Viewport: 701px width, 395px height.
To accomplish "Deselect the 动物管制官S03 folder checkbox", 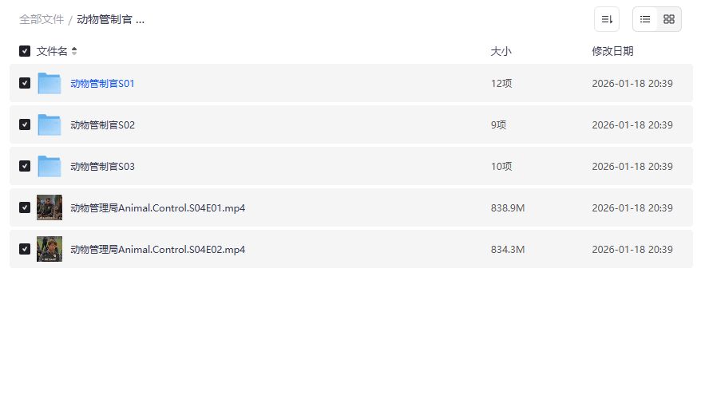I will (x=25, y=166).
